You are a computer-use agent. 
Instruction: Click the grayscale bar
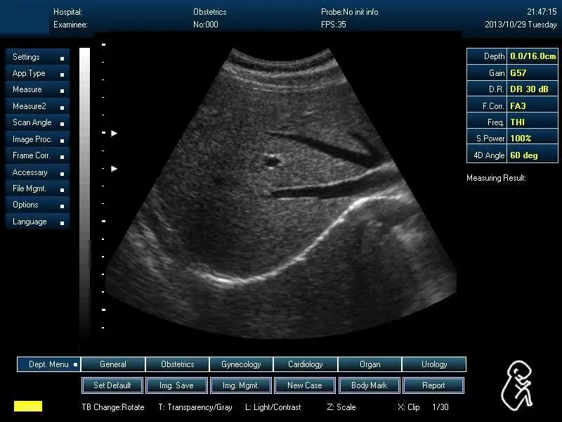[x=84, y=194]
